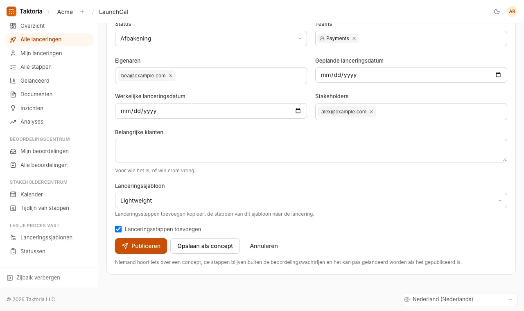
Task: Remove bea@example.com from owners
Action: tap(171, 76)
